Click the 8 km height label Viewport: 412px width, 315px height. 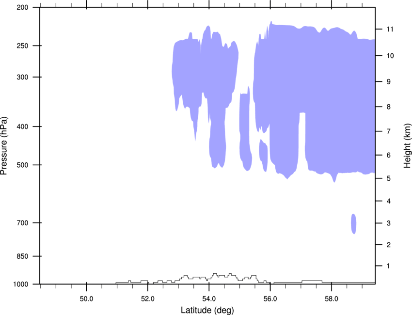click(389, 107)
